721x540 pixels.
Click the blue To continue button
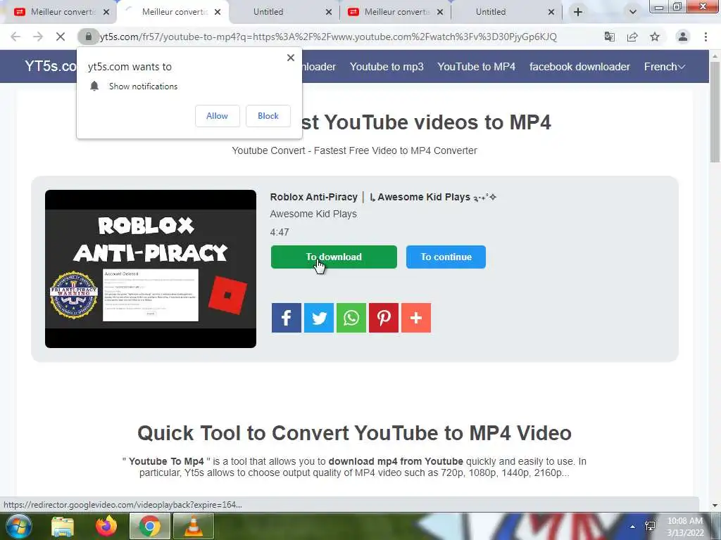[446, 257]
